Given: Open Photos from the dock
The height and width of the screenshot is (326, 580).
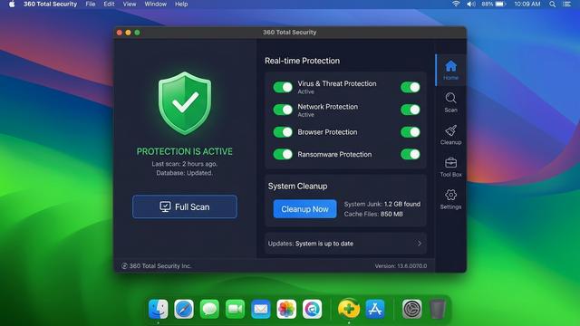Looking at the screenshot, I should click(286, 309).
